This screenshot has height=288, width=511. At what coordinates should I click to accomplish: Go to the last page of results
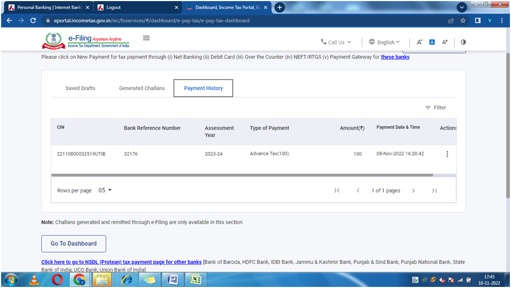pyautogui.click(x=434, y=191)
